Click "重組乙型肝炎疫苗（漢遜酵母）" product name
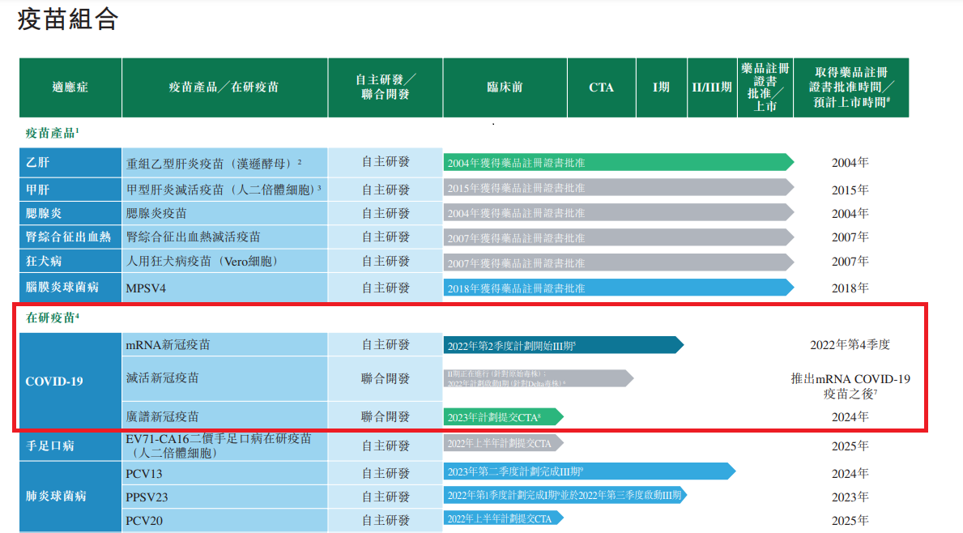 [214, 164]
